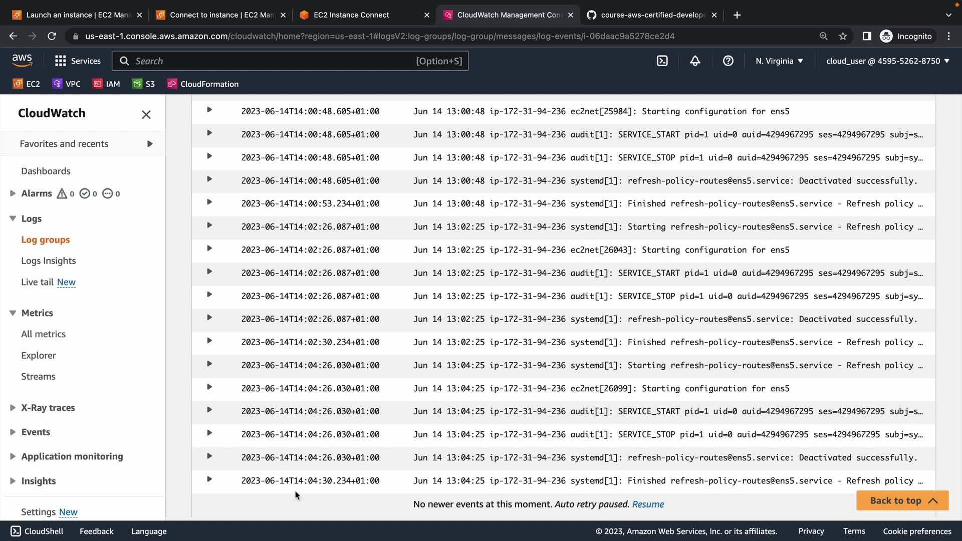This screenshot has height=541, width=962.
Task: Close the CloudWatch navigation panel
Action: (x=146, y=115)
